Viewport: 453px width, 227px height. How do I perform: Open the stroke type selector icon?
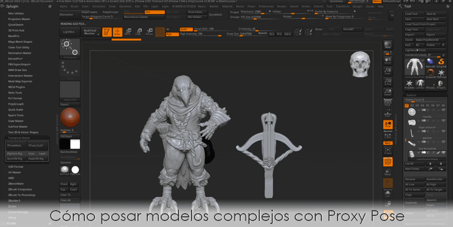tap(70, 69)
